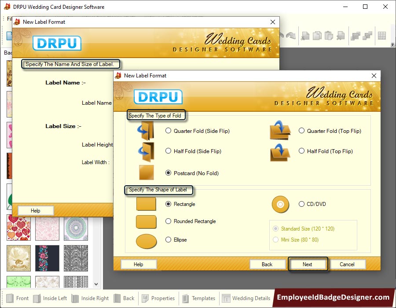396x308 pixels.
Task: Open the Wedding Details tab
Action: (246, 298)
